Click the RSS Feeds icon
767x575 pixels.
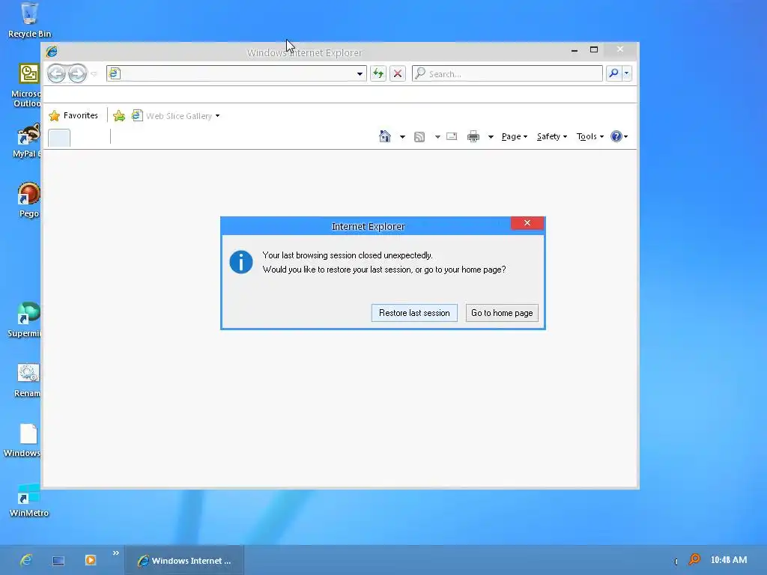(419, 137)
